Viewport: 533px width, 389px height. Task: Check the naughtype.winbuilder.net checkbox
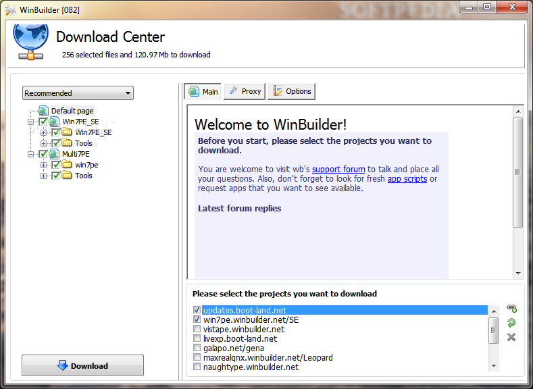tap(197, 367)
